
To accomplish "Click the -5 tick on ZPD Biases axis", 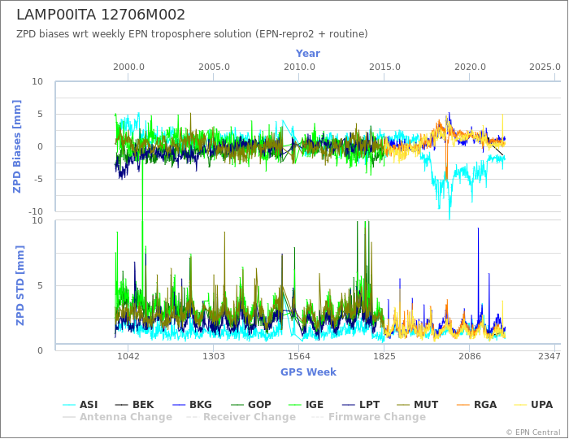I will pos(37,179).
